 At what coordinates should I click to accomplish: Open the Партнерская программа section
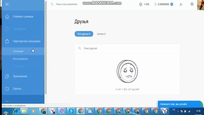[x=27, y=41]
